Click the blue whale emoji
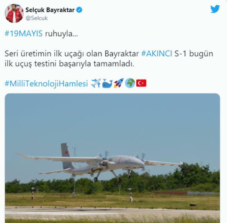This screenshot has width=227, height=223. pos(107,83)
